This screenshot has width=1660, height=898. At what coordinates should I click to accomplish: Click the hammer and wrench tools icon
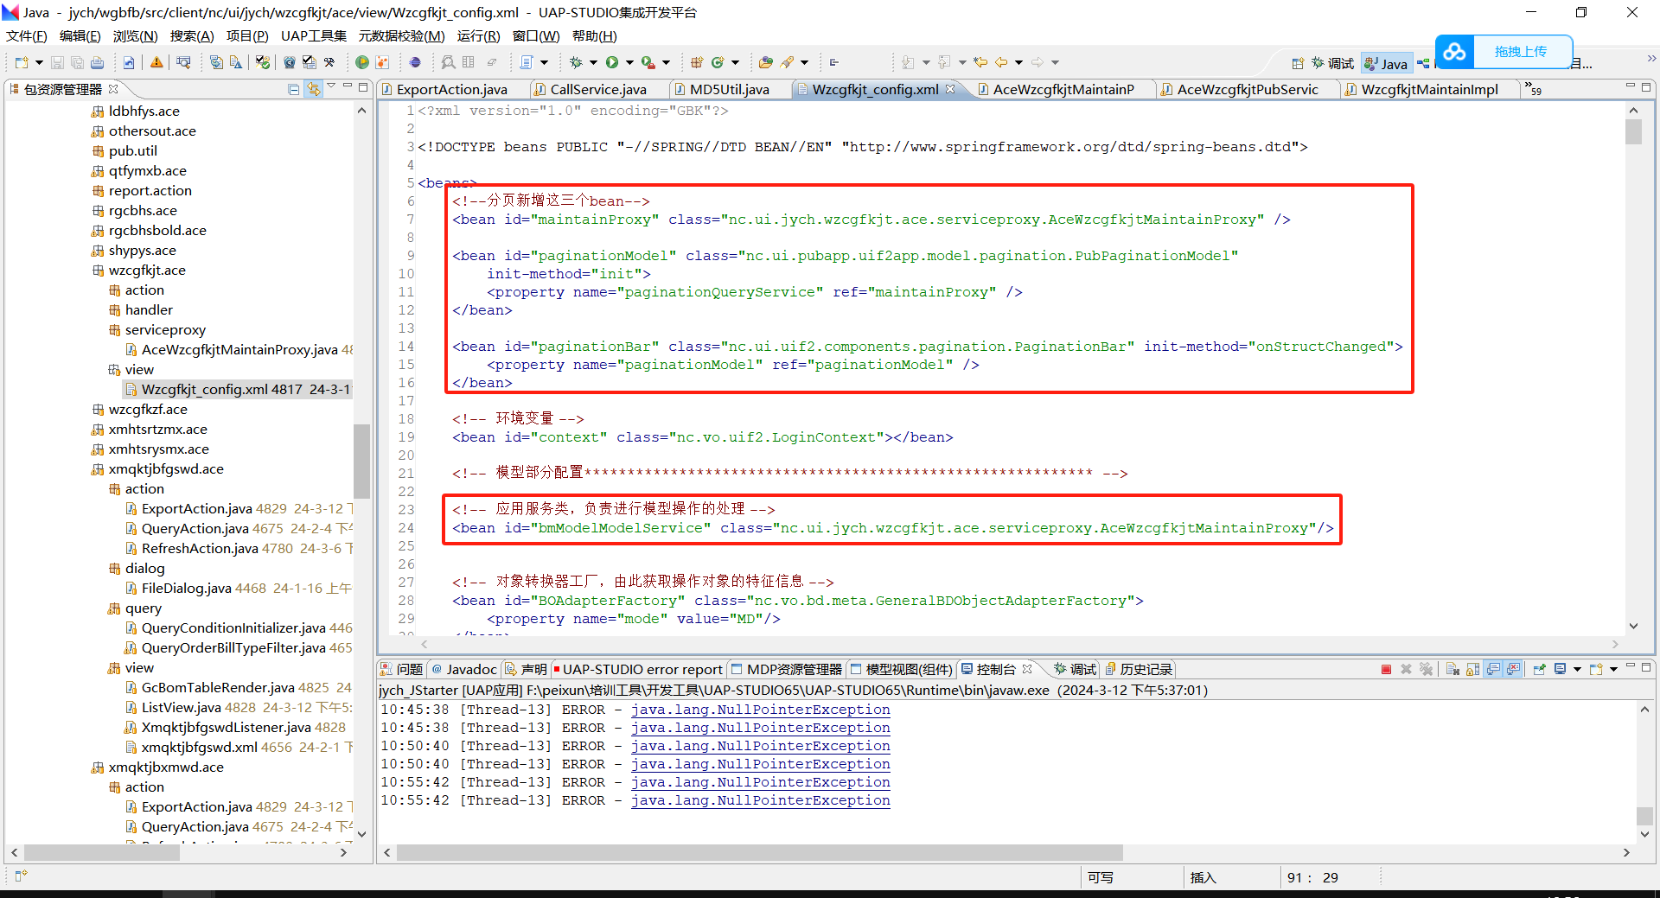(x=329, y=62)
